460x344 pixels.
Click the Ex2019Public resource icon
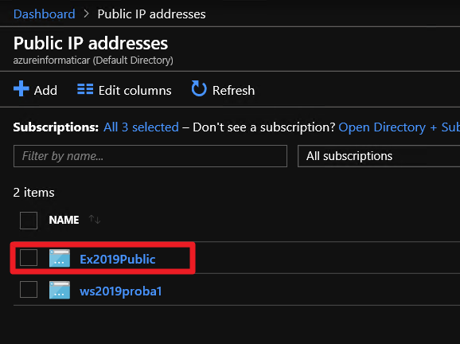tap(60, 258)
